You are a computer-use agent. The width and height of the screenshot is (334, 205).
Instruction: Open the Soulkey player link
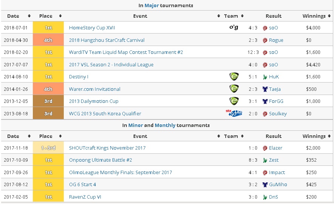tap(278, 114)
